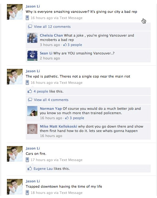Click Sean Li's Canucks jersey avatar thumbnail
157x198 pixels.
click(32, 56)
